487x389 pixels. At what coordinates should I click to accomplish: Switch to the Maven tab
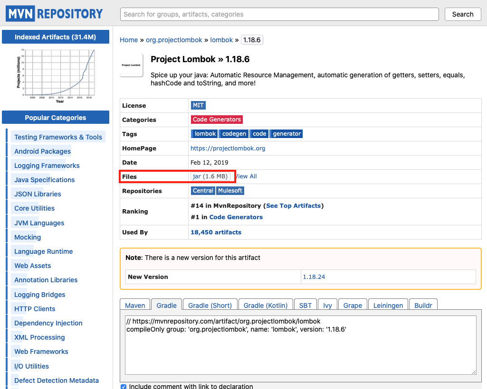[135, 305]
